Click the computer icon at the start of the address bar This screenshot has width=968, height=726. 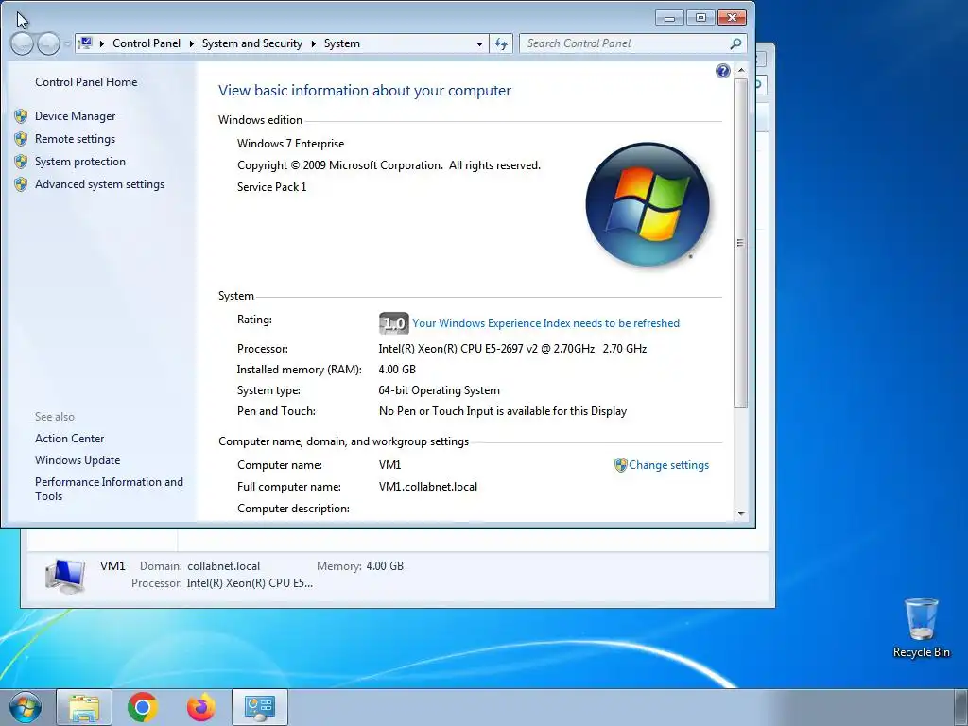85,43
